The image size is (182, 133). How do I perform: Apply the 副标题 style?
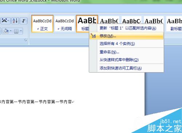pyautogui.click(x=174, y=24)
